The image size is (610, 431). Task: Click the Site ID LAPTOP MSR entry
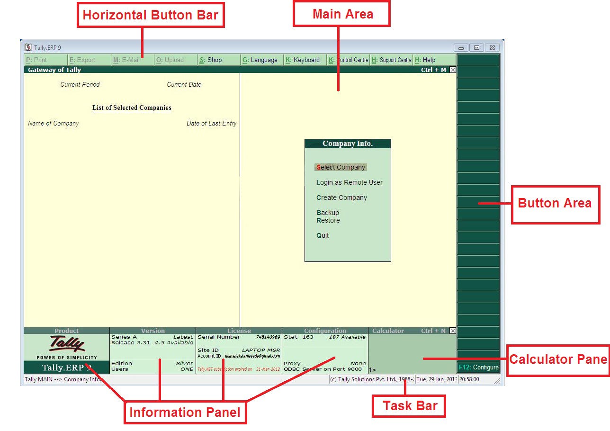pos(239,350)
